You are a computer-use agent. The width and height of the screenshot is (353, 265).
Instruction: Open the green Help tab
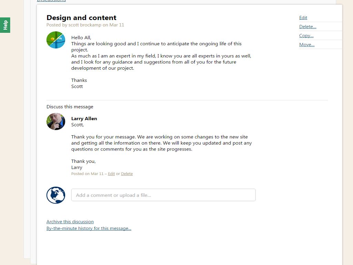[5, 25]
